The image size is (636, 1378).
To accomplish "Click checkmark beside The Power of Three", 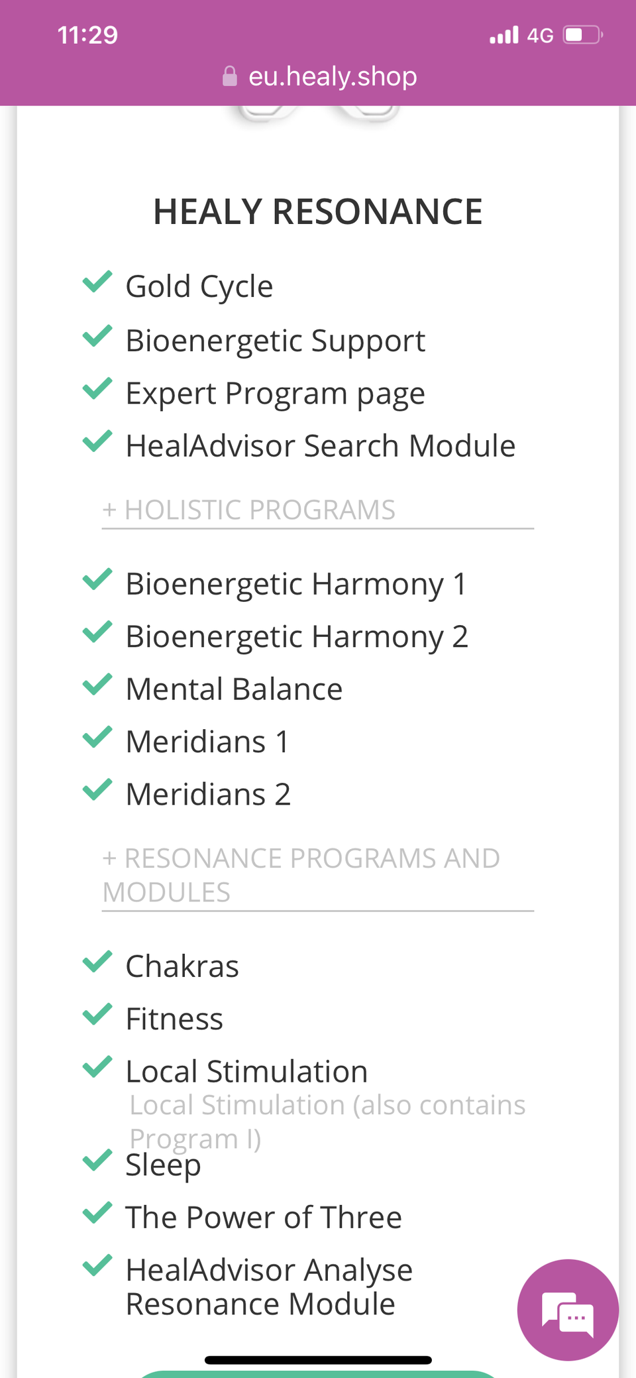I will (97, 1213).
